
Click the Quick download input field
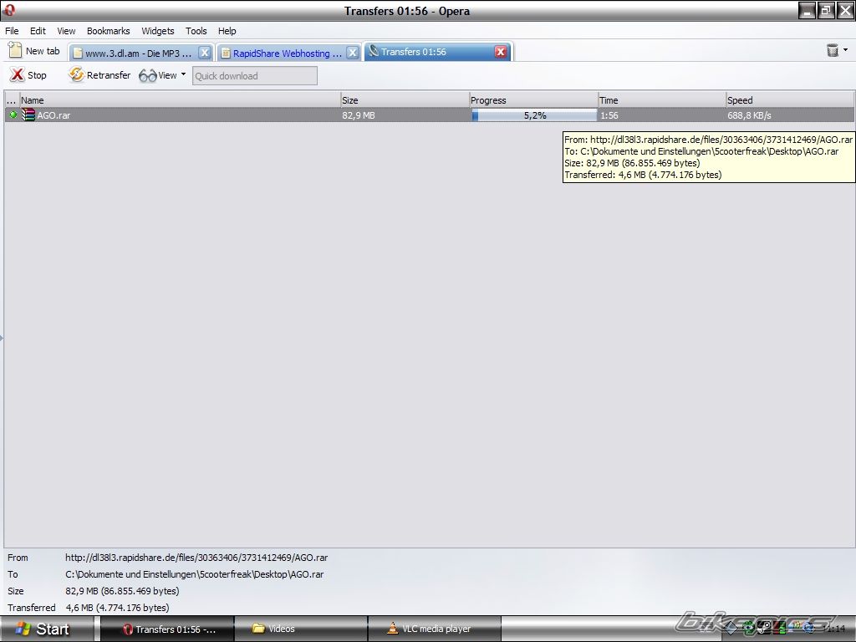(x=255, y=76)
